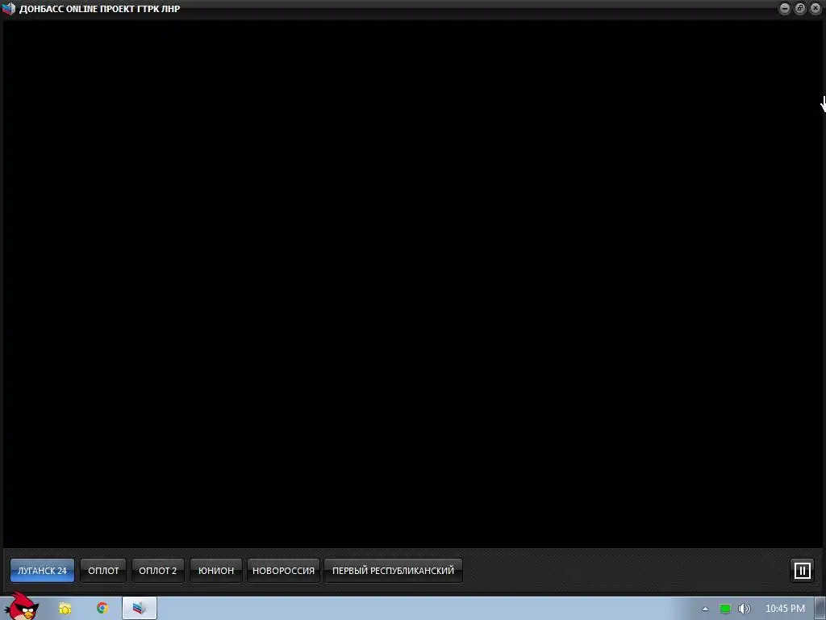Screen dimensions: 826x620
Task: Open the ЮНИОН channel
Action: tap(216, 571)
